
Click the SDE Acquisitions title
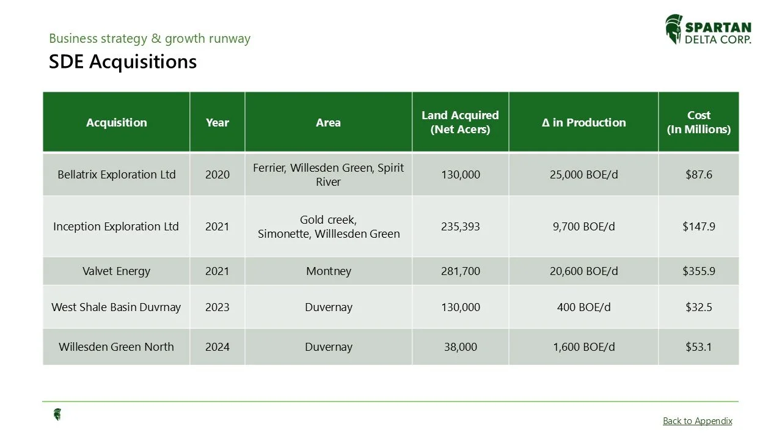pyautogui.click(x=122, y=62)
